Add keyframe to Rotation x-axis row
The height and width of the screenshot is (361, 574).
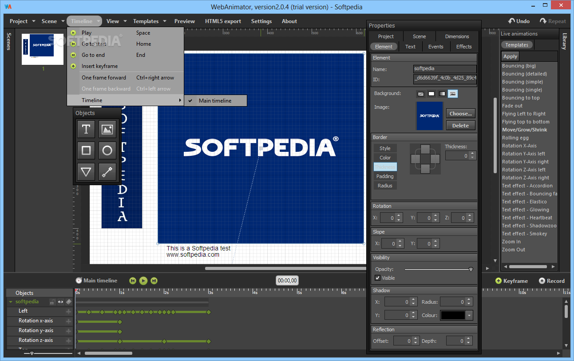tap(69, 321)
